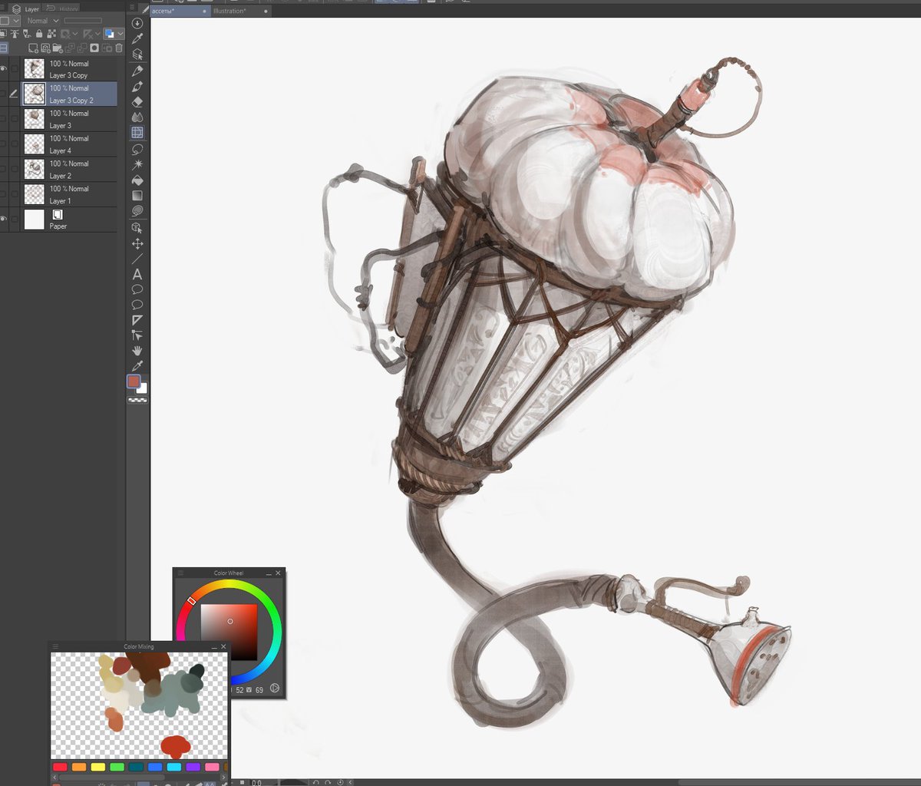This screenshot has height=786, width=921.
Task: Click the Lock transparent pixels checker icon
Action: pyautogui.click(x=51, y=34)
